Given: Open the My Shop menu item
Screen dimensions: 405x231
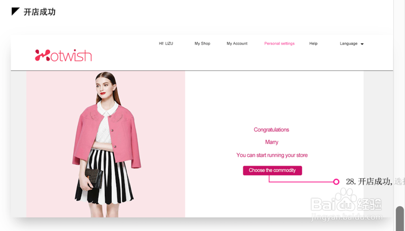Looking at the screenshot, I should tap(202, 44).
